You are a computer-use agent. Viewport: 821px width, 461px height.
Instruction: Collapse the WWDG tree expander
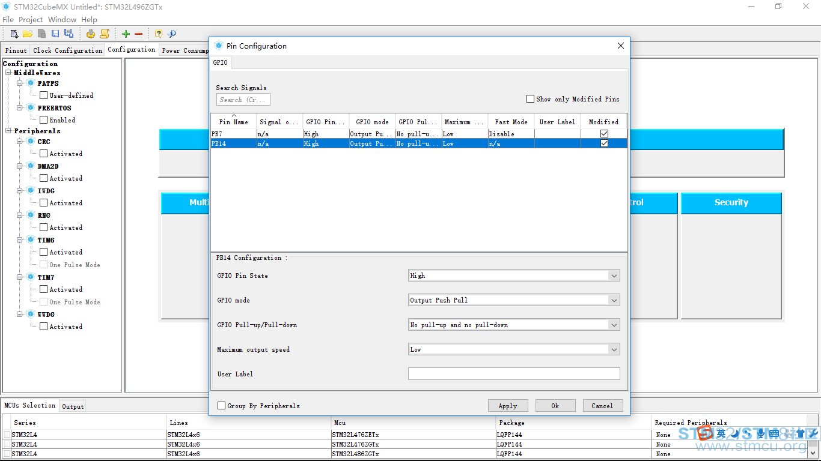[20, 315]
